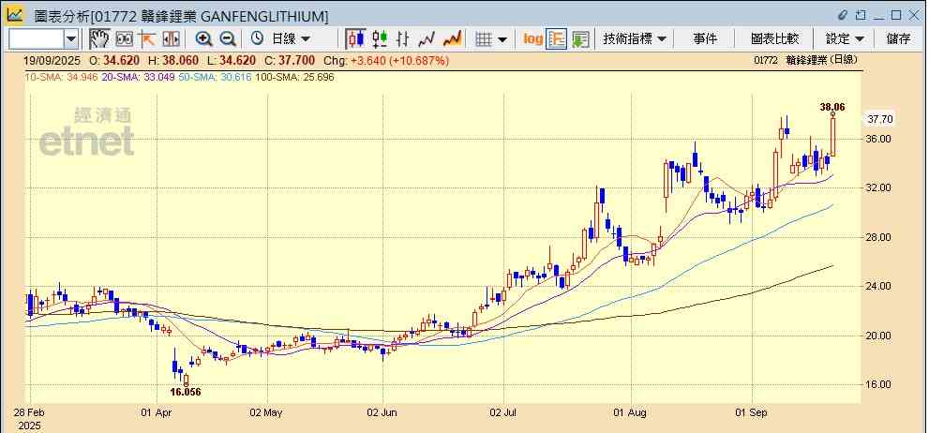Click the 24.00 price axis label
The height and width of the screenshot is (433, 929).
(880, 286)
